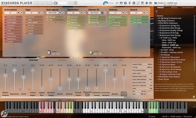Switch to the PATCH browser tab
This screenshot has width=196, height=118.
(175, 8)
